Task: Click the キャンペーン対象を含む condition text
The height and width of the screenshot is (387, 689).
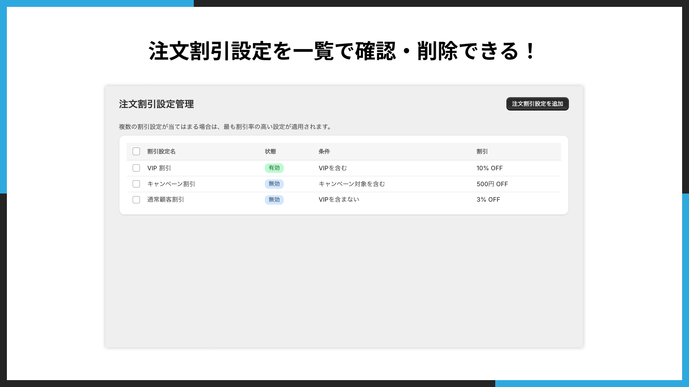Action: [x=352, y=184]
